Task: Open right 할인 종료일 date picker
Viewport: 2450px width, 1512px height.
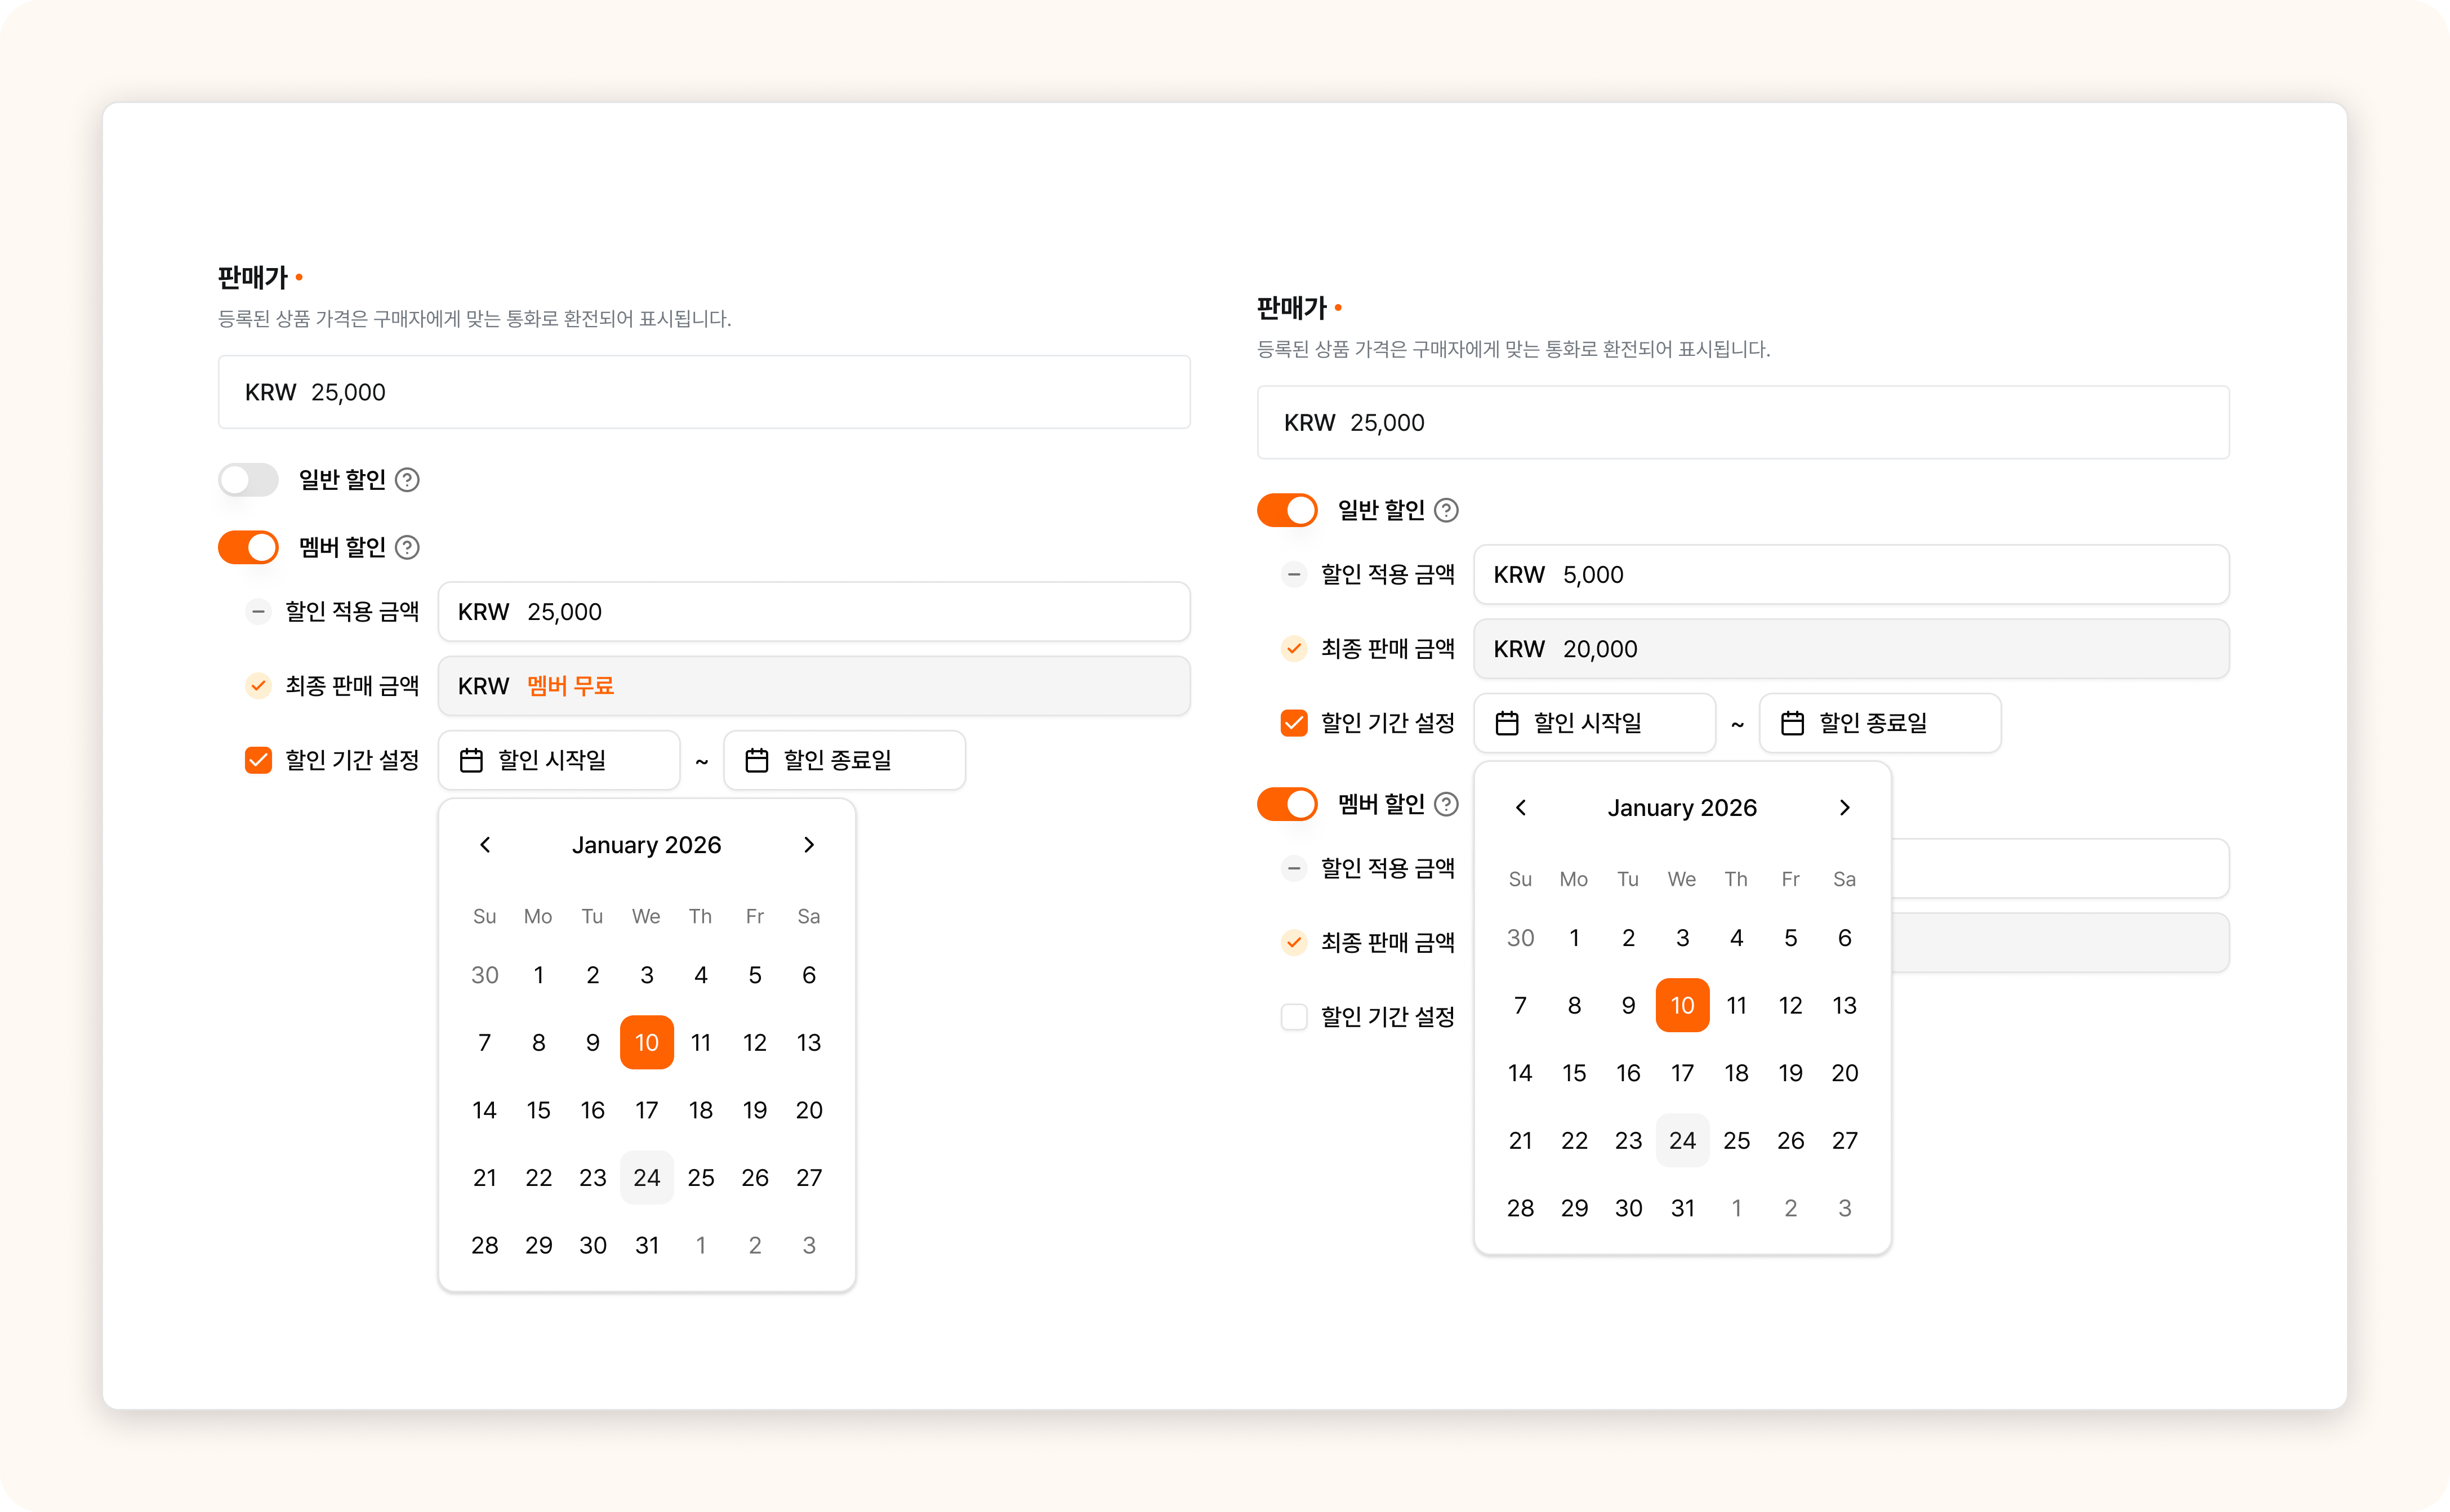Action: point(1880,723)
